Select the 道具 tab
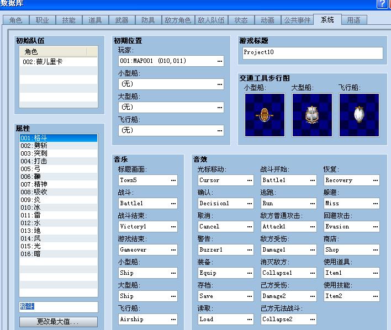Image resolution: width=391 pixels, height=330 pixels. tap(95, 20)
